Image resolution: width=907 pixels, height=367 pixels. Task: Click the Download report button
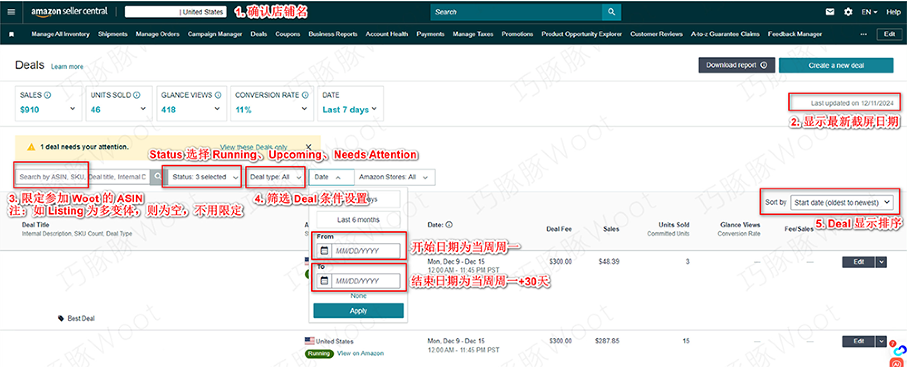(x=736, y=65)
